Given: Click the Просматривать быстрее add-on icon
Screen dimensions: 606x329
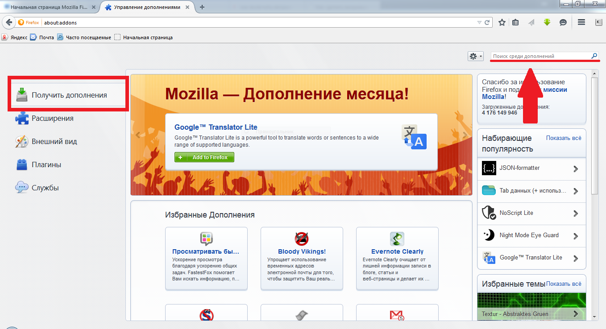Looking at the screenshot, I should 206,239.
